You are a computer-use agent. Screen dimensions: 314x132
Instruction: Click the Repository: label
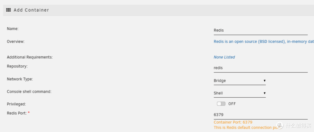click(17, 66)
